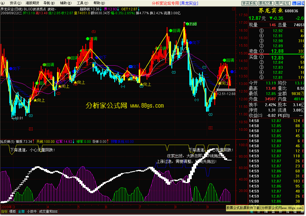Click the 10.81 low price label
Image resolution: width=306 pixels, height=216 pixels.
tap(19, 118)
